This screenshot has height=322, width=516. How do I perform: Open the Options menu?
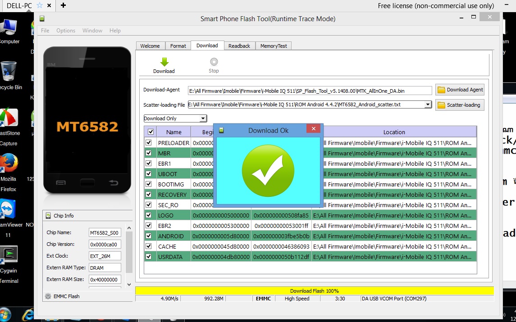tap(66, 31)
